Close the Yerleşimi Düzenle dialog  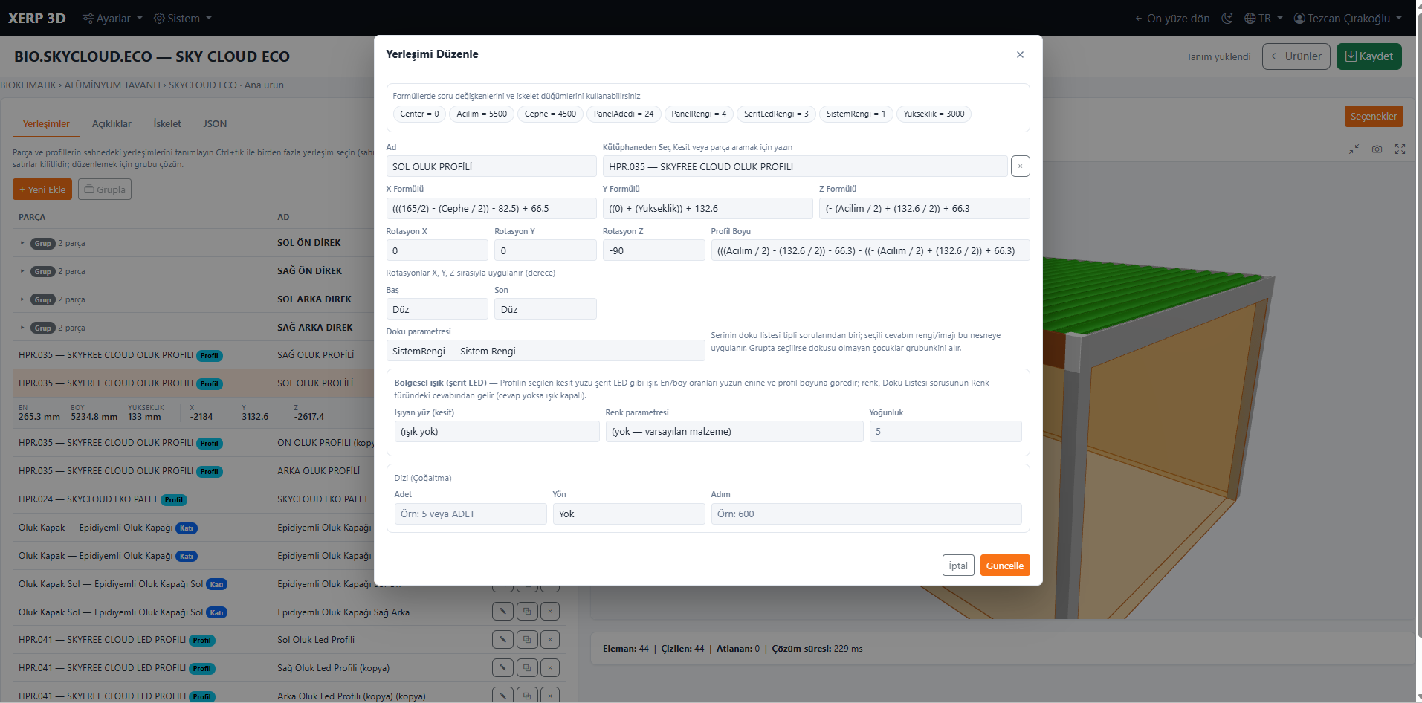(x=1020, y=54)
